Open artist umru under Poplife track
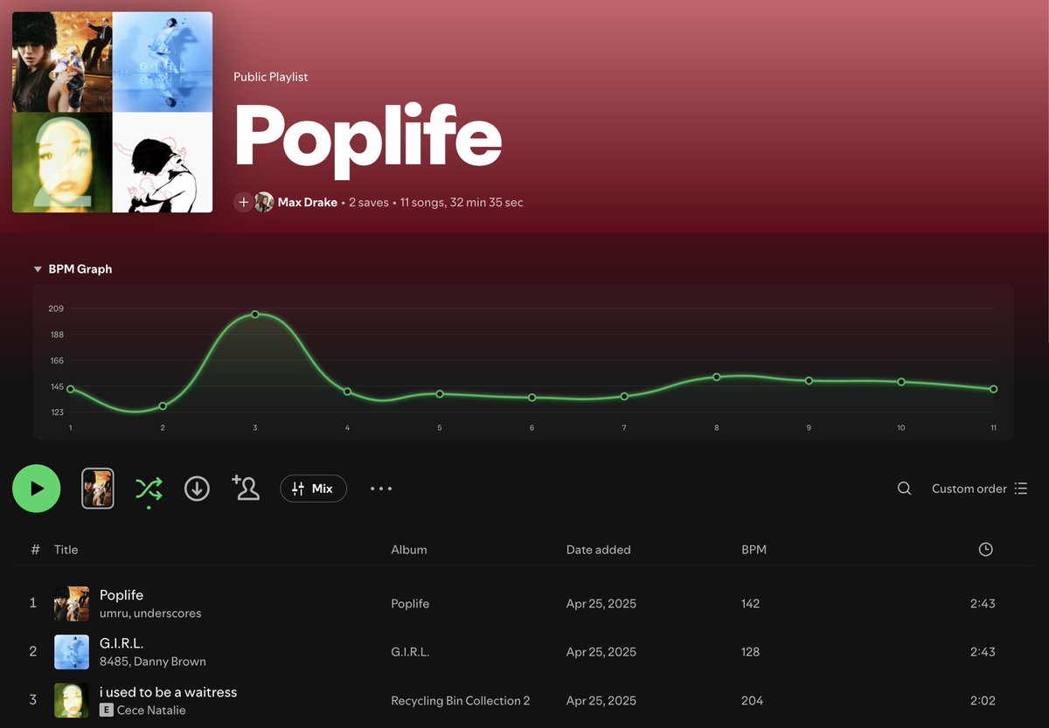The width and height of the screenshot is (1049, 728). pos(114,614)
